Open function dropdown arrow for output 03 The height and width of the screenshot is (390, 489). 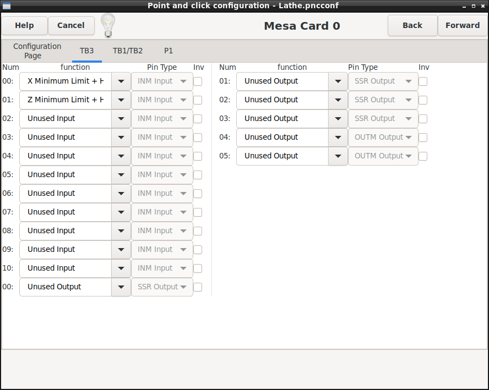pyautogui.click(x=338, y=119)
